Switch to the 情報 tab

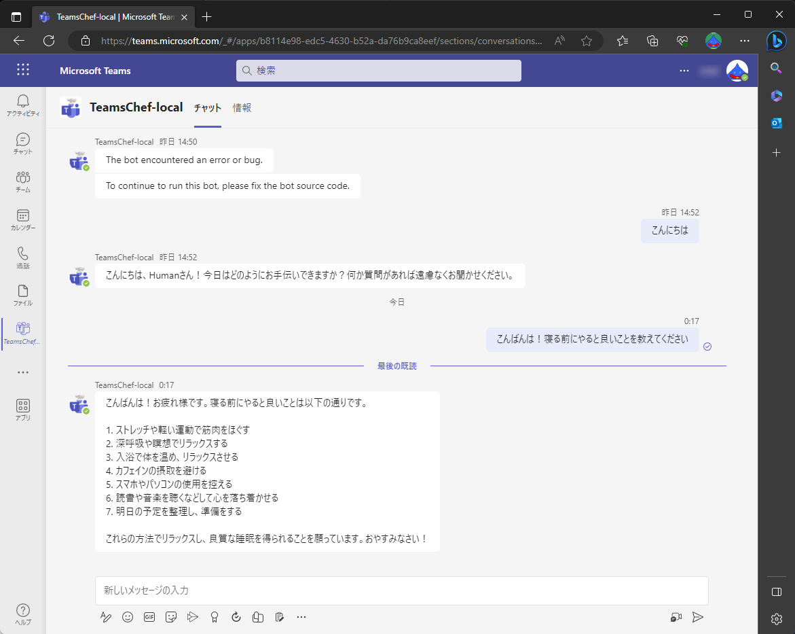242,107
